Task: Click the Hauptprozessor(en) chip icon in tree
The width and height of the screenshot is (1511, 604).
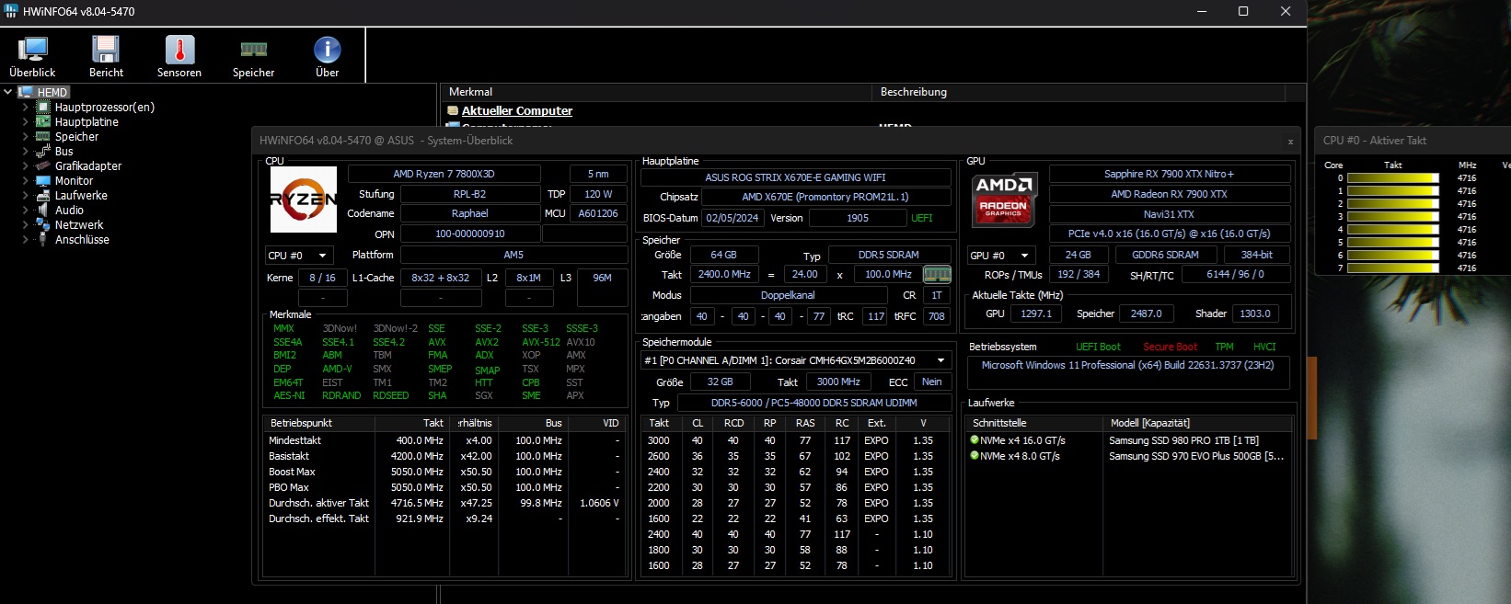Action: tap(42, 108)
